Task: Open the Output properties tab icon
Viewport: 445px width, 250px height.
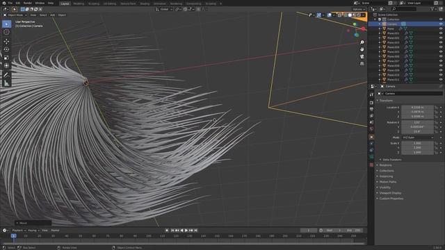Action: [x=371, y=109]
